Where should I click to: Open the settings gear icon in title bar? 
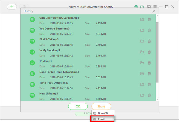(x=136, y=7)
